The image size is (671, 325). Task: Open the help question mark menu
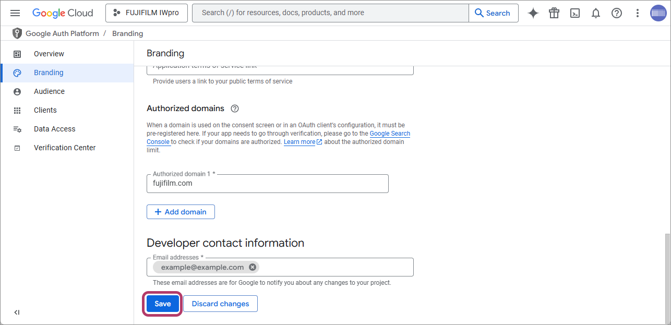pos(616,13)
